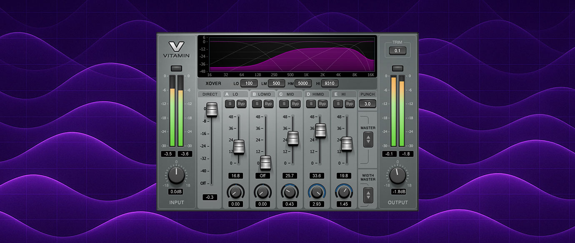This screenshot has width=575, height=243.
Task: Click the HIMID width value 2.93
Action: pos(317,204)
